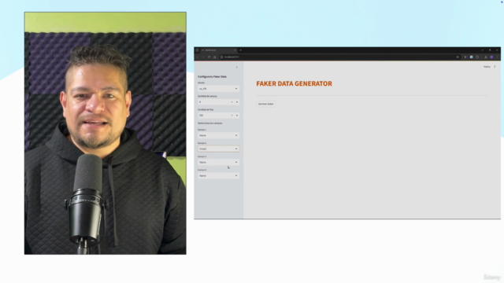Image resolution: width=504 pixels, height=283 pixels.
Task: Increase the Cantidad de campos value
Action: tap(237, 102)
